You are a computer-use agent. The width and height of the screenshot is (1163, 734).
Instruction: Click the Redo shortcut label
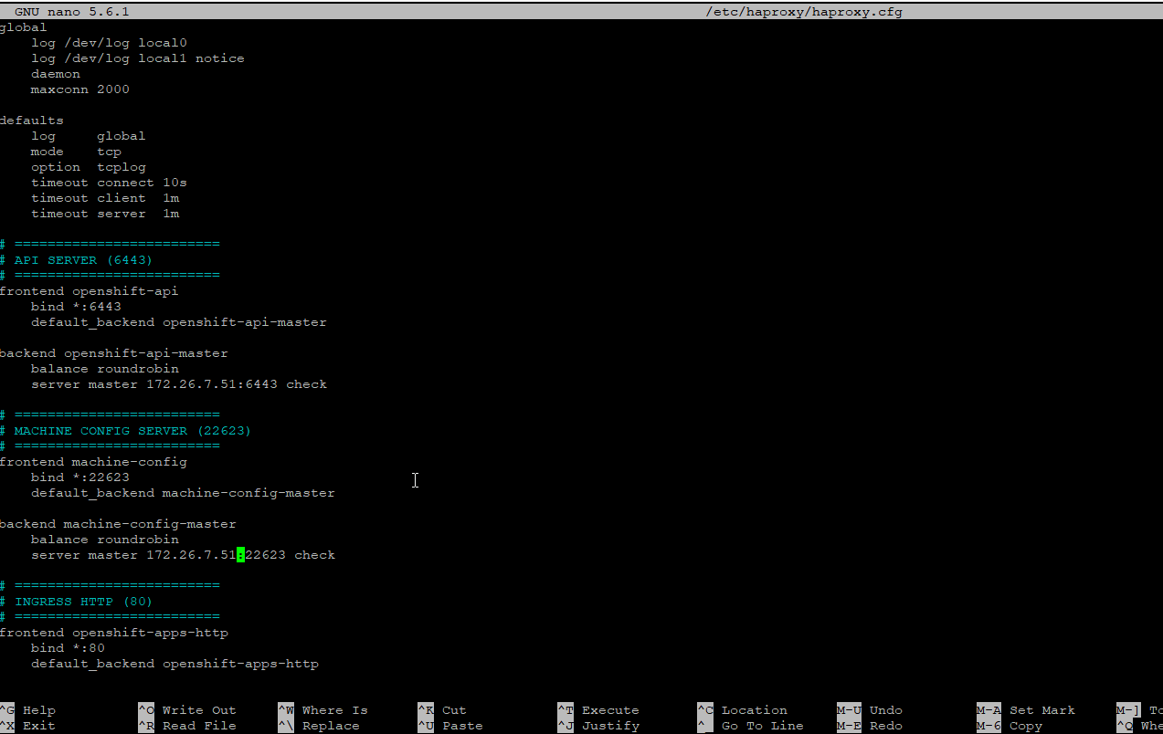[885, 726]
